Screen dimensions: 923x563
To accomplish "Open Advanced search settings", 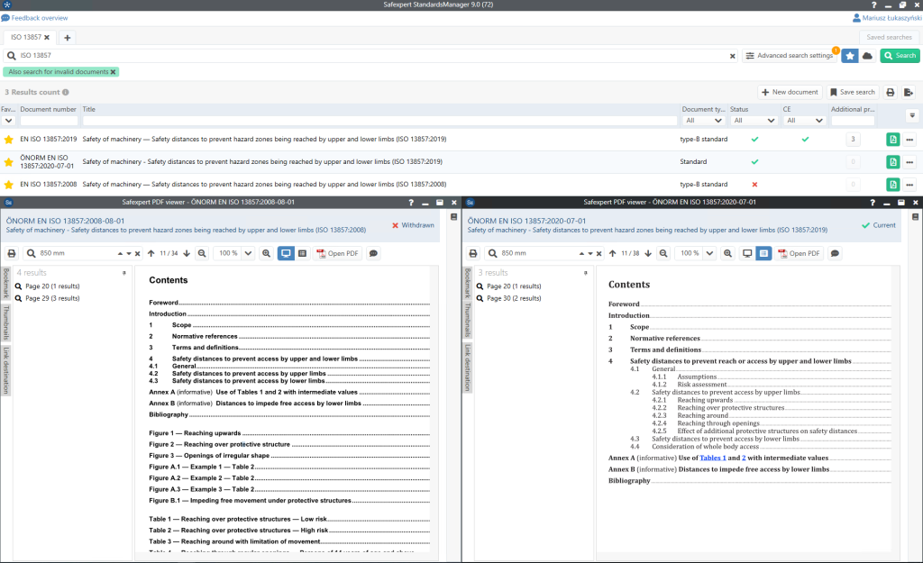I will pos(789,56).
